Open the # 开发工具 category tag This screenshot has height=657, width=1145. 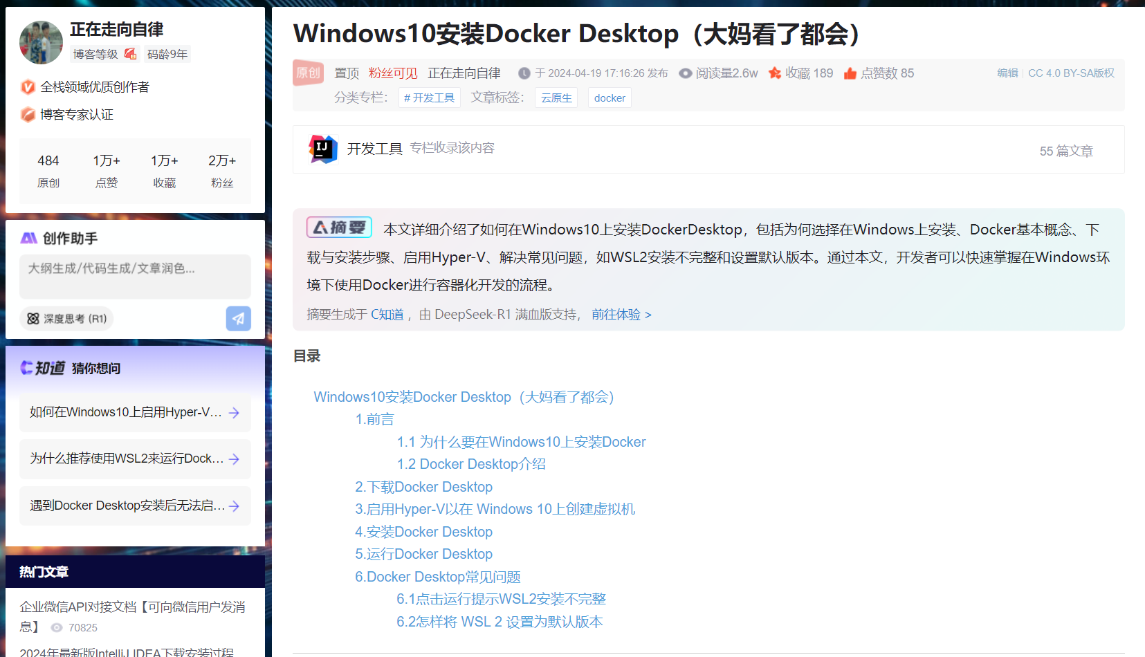tap(430, 98)
